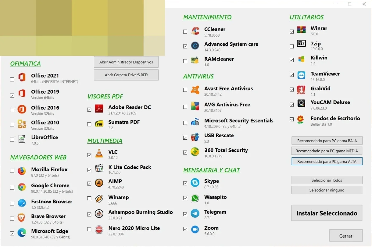Minimize the installer window
This screenshot has width=372, height=247.
click(x=335, y=4)
